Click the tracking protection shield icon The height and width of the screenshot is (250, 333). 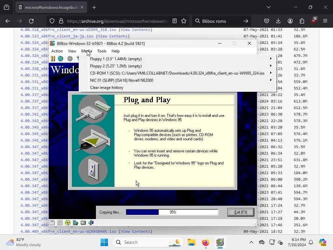(x=52, y=21)
